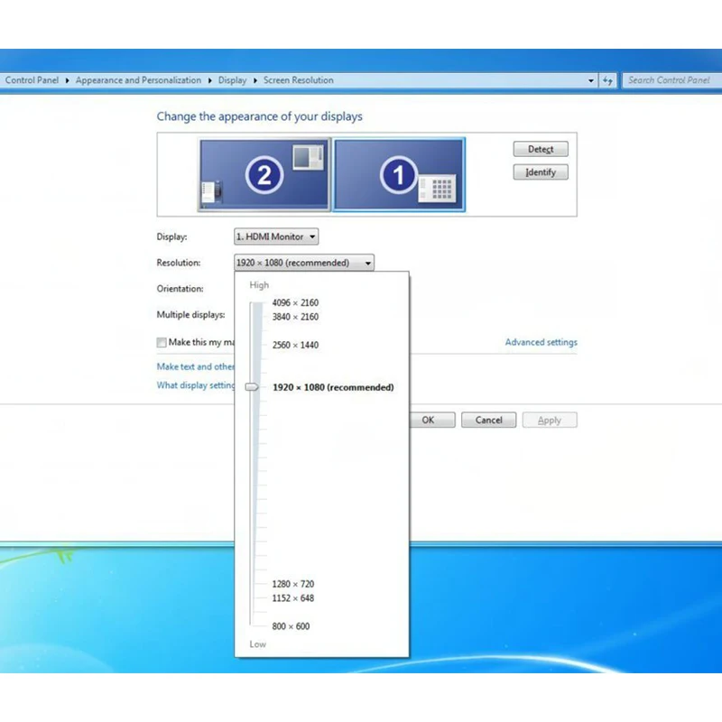The width and height of the screenshot is (722, 722).
Task: Click the Cancel button
Action: click(x=488, y=420)
